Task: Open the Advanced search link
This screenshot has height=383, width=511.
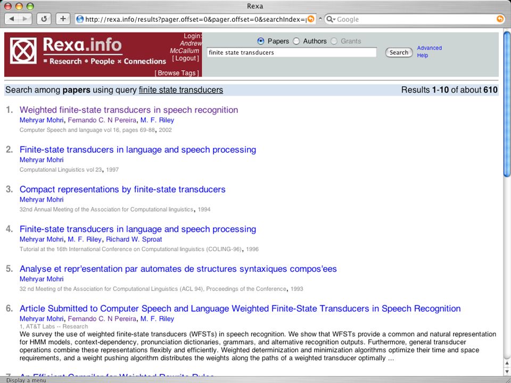Action: (429, 48)
